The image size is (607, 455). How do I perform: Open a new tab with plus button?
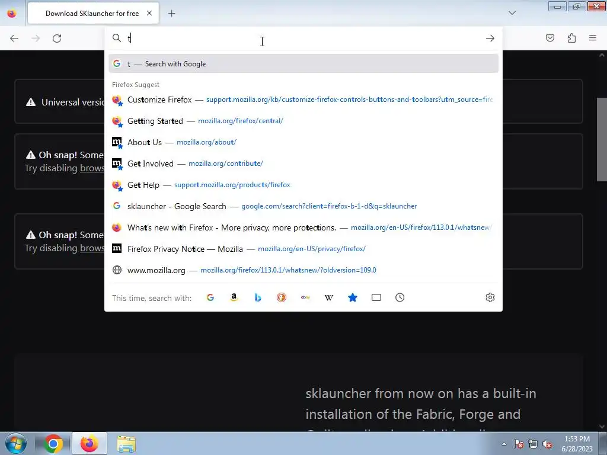tap(171, 14)
